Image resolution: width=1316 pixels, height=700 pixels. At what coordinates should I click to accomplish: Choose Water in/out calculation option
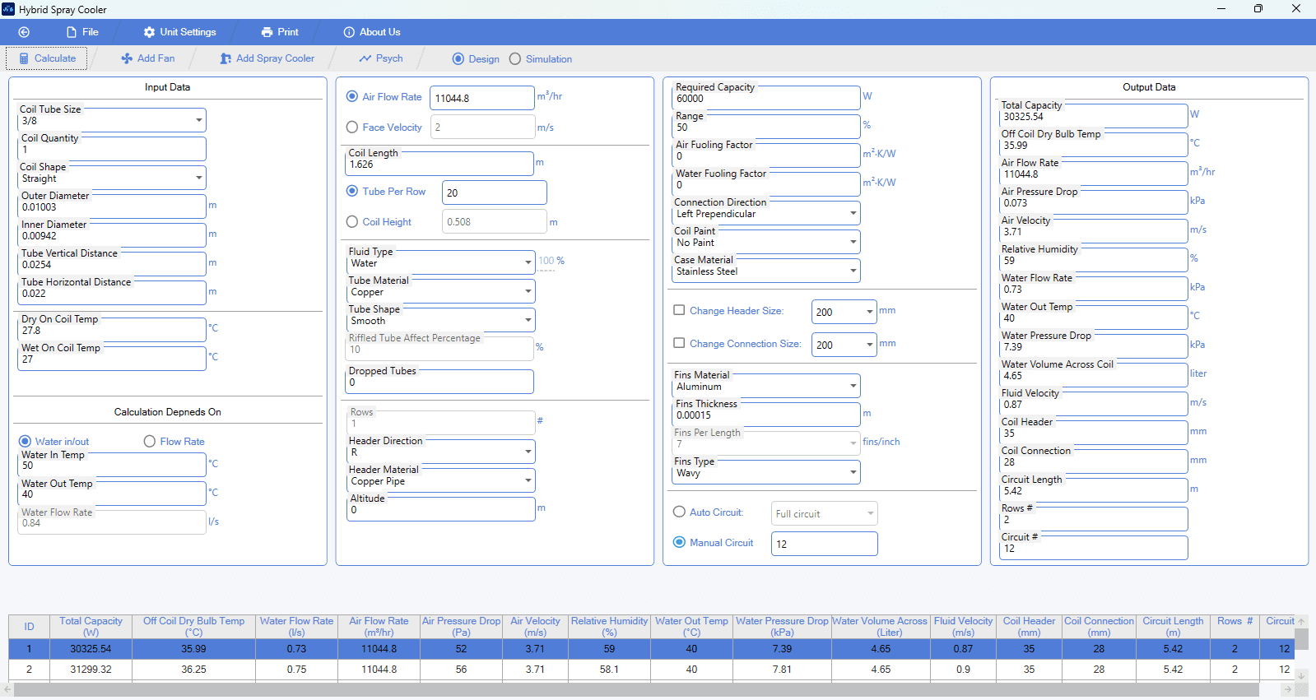(x=25, y=442)
